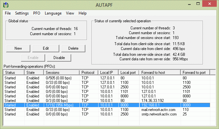This screenshot has height=129, width=219.
Task: Select the row with sessions 0/505
Action: (x=107, y=78)
